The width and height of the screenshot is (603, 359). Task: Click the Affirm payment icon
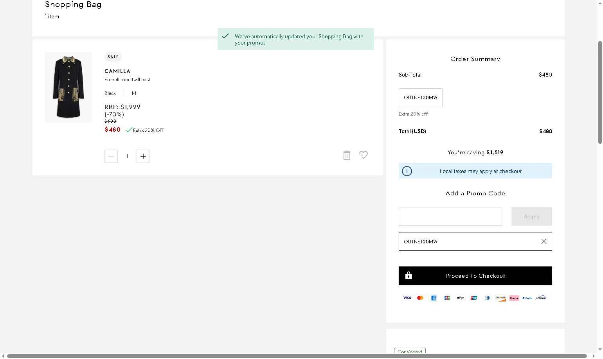pos(541,298)
